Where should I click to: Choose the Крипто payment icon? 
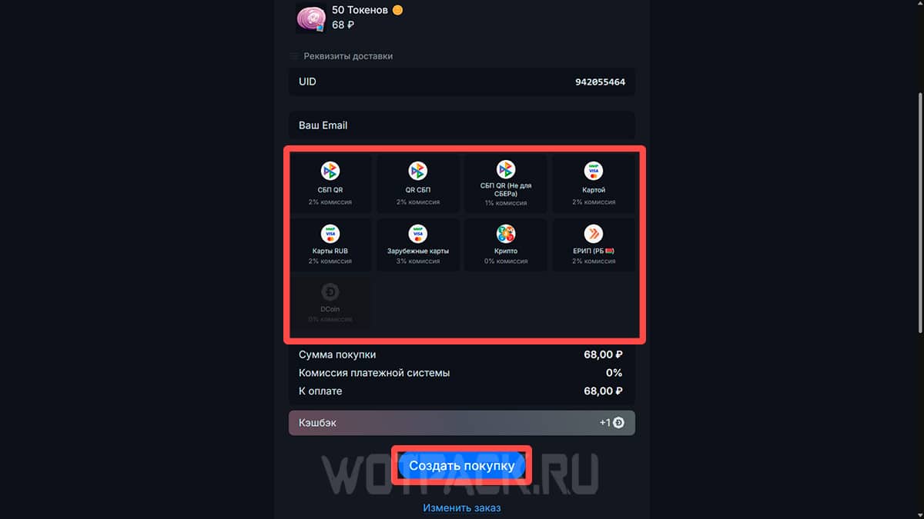click(x=506, y=234)
